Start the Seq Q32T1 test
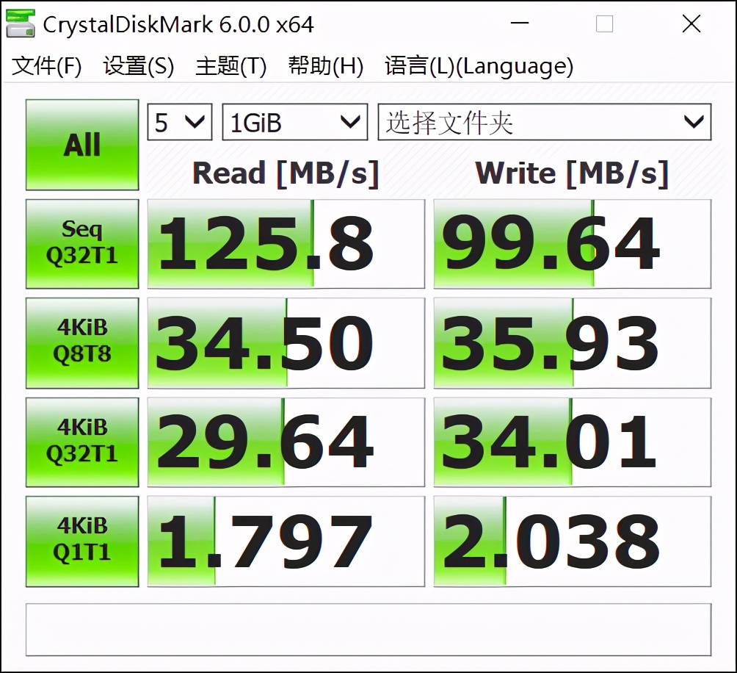 tap(82, 244)
